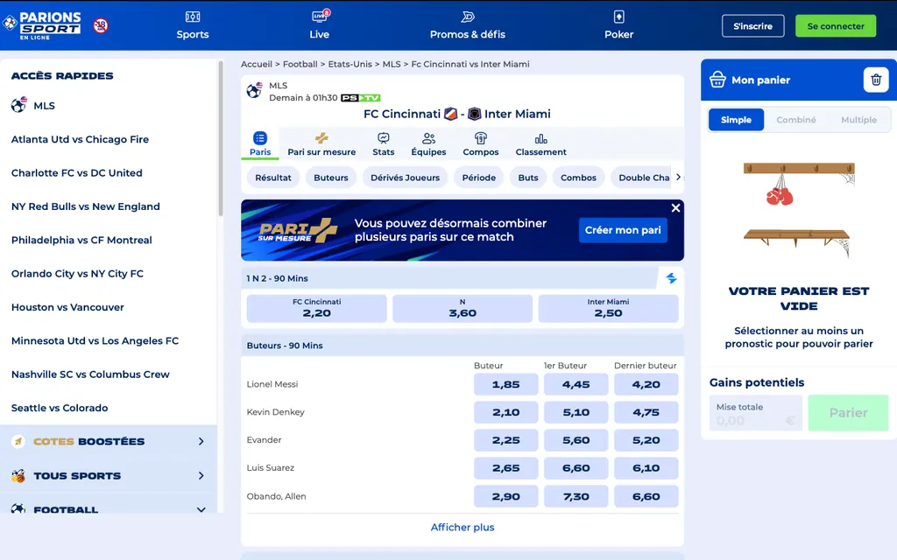897x560 pixels.
Task: Switch to the Équipes tab
Action: coord(428,143)
